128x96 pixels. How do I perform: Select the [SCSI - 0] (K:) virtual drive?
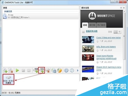pos(8,79)
